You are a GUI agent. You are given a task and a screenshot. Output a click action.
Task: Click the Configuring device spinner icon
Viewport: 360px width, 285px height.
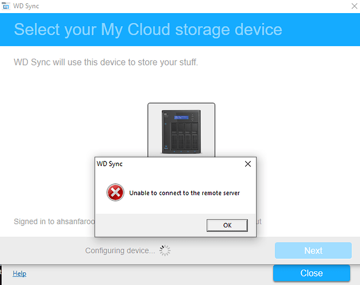coord(165,251)
